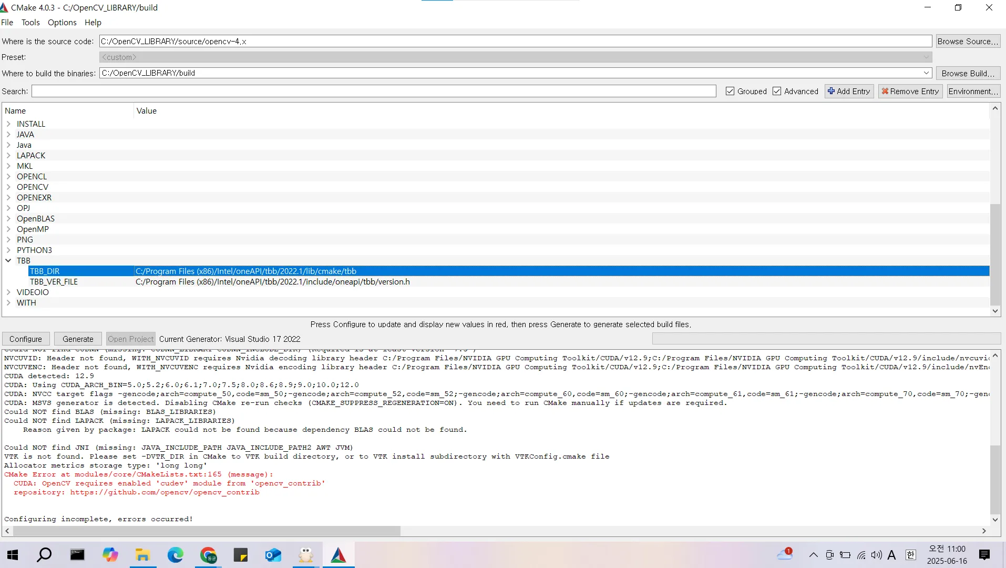The image size is (1006, 568).
Task: Expand the WITH group
Action: point(8,302)
